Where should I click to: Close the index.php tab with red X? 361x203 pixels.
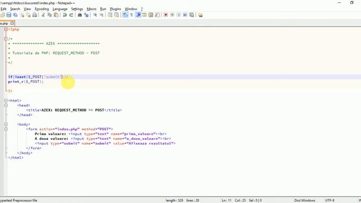pos(12,23)
